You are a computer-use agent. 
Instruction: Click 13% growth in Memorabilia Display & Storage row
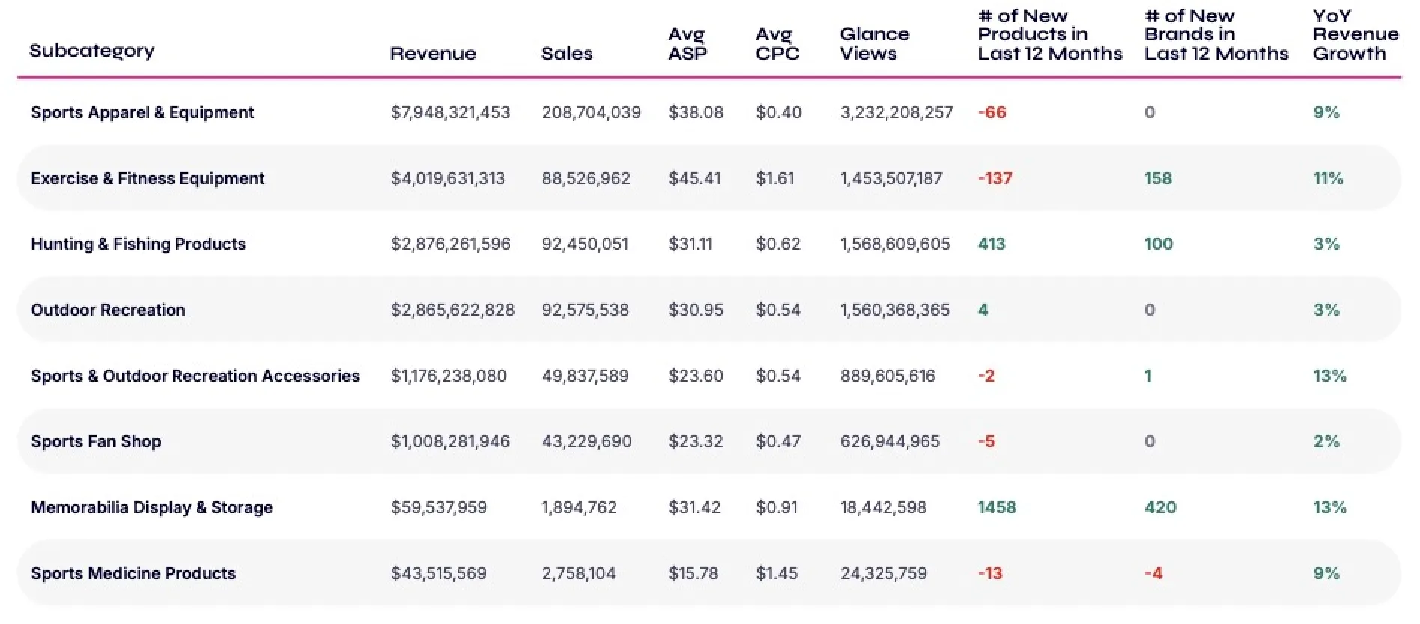click(x=1330, y=507)
